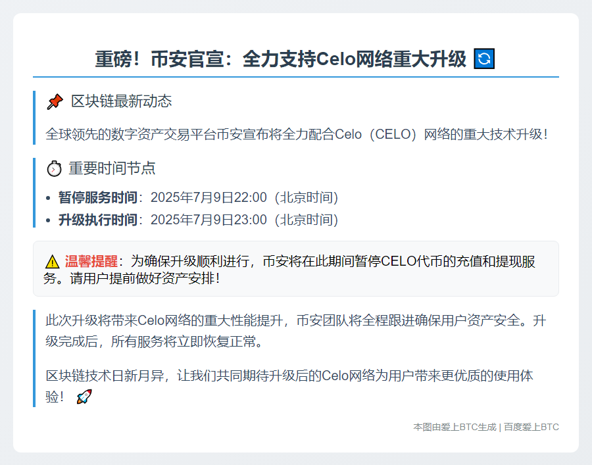Click the stopwatch icon beside 重要时间节点
592x465 pixels.
coord(54,169)
